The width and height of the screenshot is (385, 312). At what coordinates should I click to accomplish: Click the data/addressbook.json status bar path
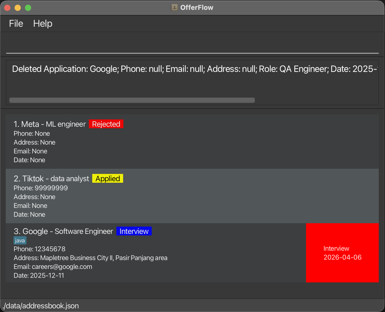tap(41, 306)
